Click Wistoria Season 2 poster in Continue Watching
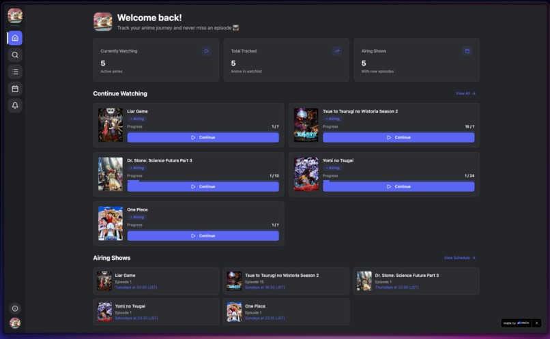This screenshot has width=550, height=339. [306, 125]
